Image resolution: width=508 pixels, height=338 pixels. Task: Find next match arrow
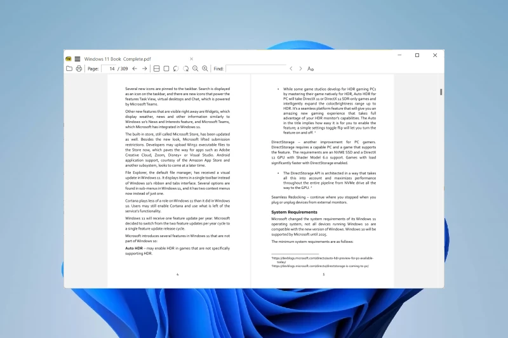[x=300, y=68]
